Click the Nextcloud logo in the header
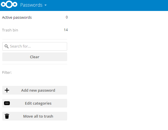The height and width of the screenshot is (130, 168). coord(9,5)
